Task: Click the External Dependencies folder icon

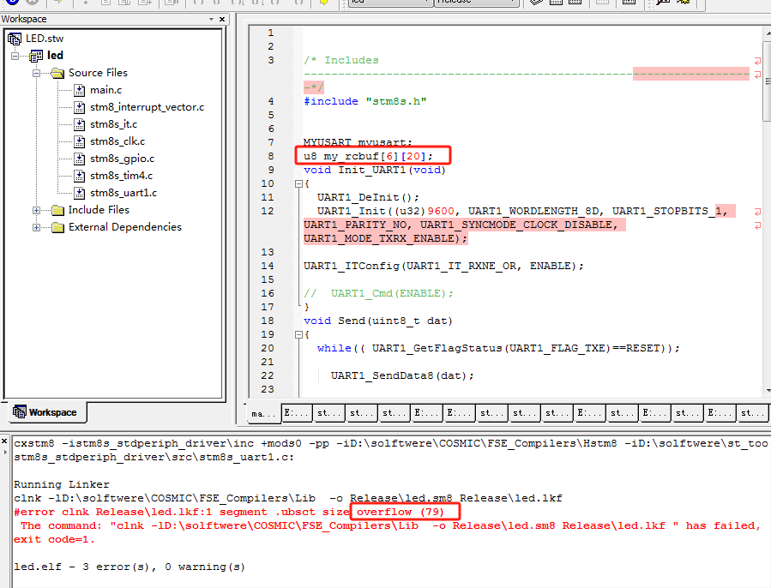Action: pyautogui.click(x=57, y=228)
